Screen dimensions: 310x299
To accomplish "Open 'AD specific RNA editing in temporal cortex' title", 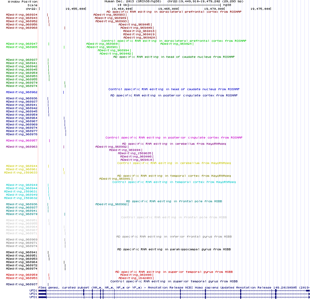I will click(x=174, y=175).
